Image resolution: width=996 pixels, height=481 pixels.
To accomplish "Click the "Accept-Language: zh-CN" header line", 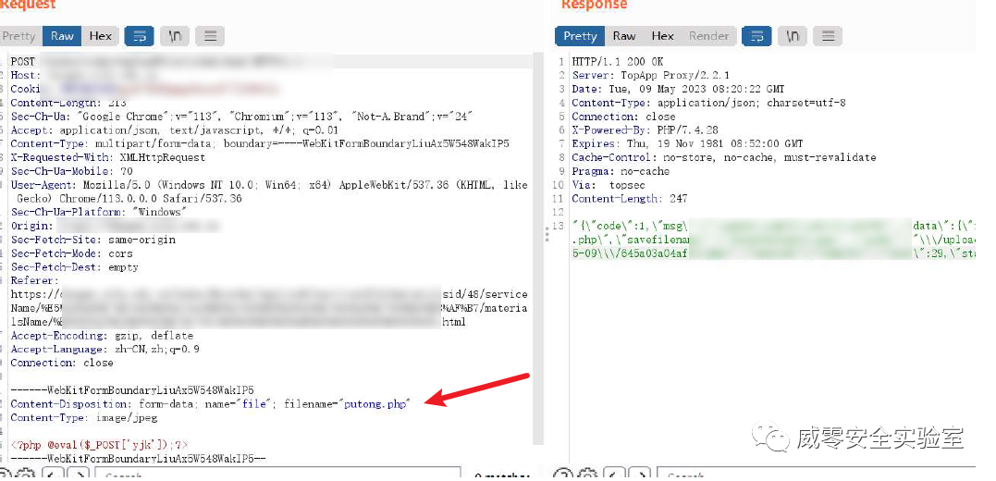I will pos(105,350).
